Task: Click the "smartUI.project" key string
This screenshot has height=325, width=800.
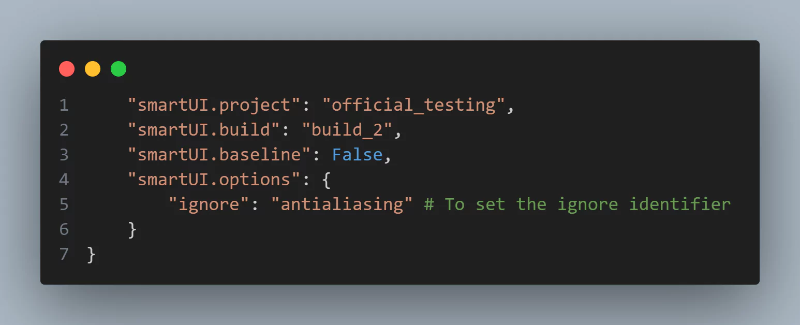Action: point(215,105)
